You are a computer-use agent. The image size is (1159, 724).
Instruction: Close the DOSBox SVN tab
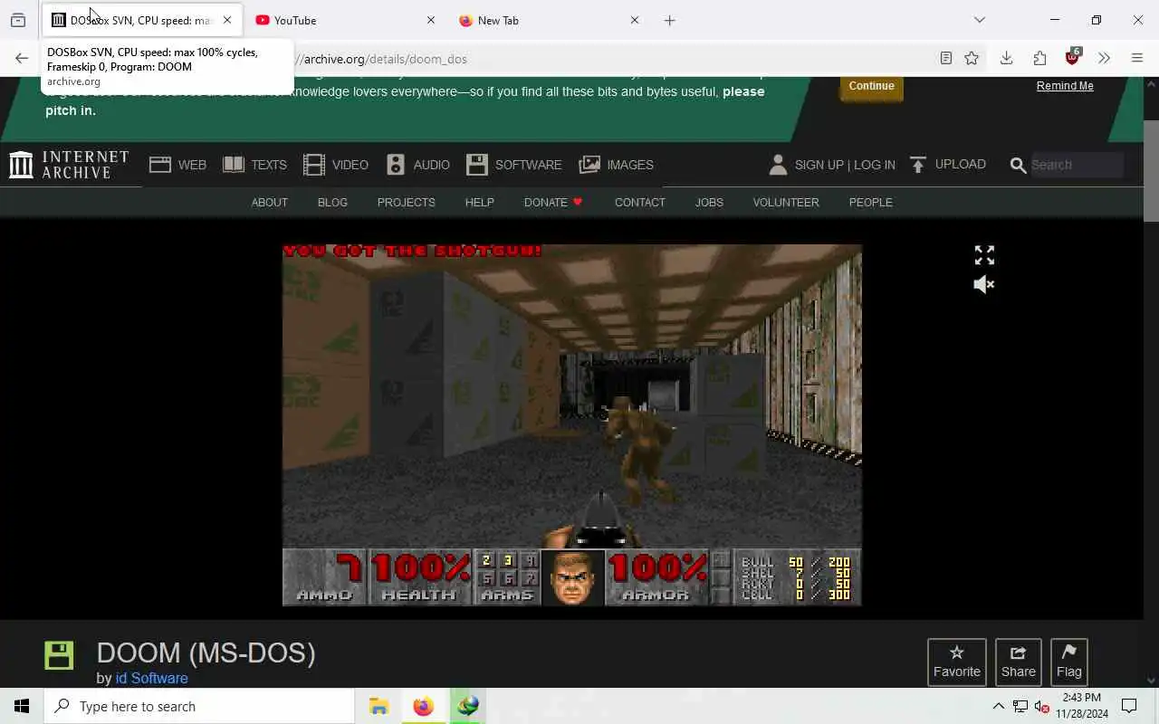click(227, 20)
